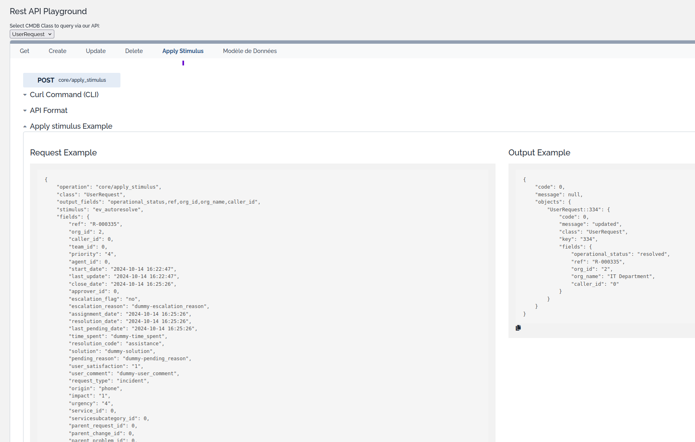Open the Update tab
Viewport: 695px width, 442px height.
coord(96,51)
